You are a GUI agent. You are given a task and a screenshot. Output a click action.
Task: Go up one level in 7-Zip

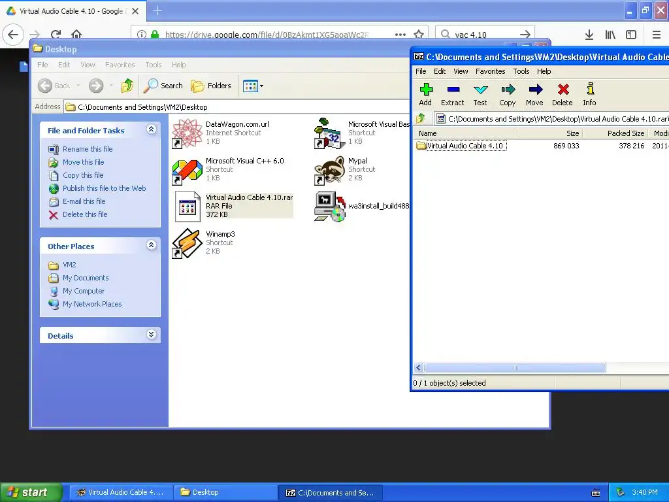click(x=421, y=119)
